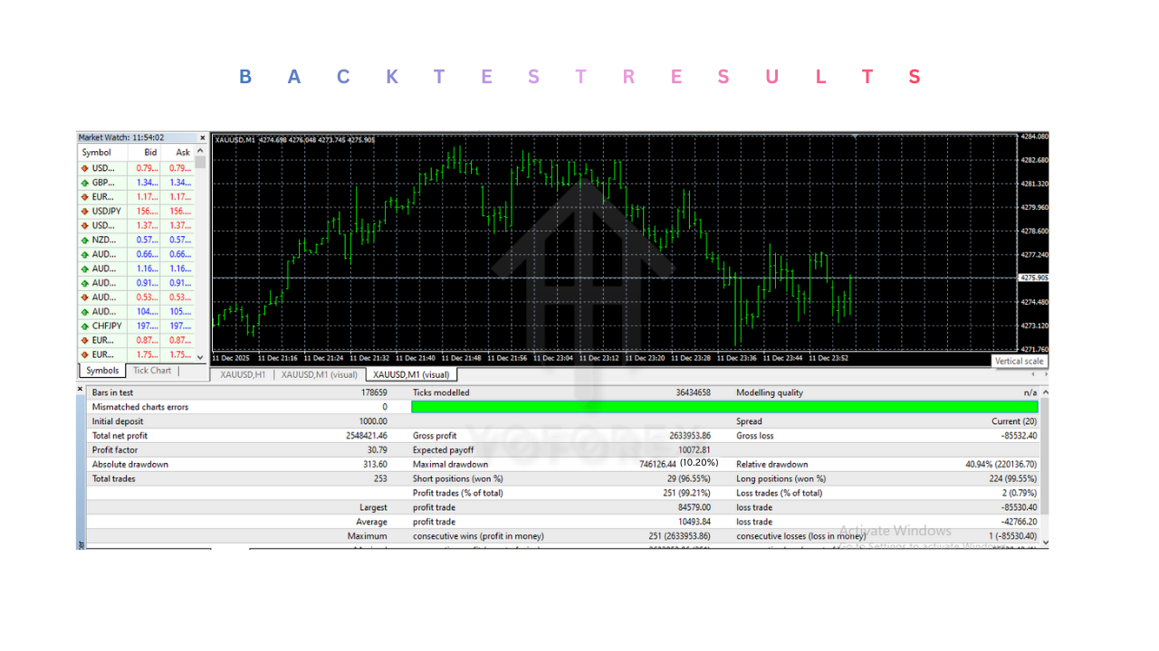Click the green arrow icon next to GBP symbol
The height and width of the screenshot is (651, 1159).
point(85,183)
